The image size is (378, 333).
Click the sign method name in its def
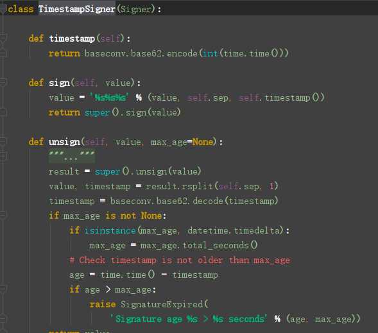click(x=59, y=83)
